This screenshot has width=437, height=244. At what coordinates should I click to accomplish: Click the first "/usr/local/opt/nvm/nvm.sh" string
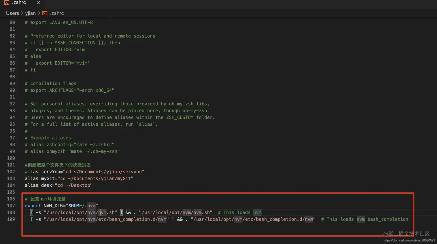click(80, 212)
